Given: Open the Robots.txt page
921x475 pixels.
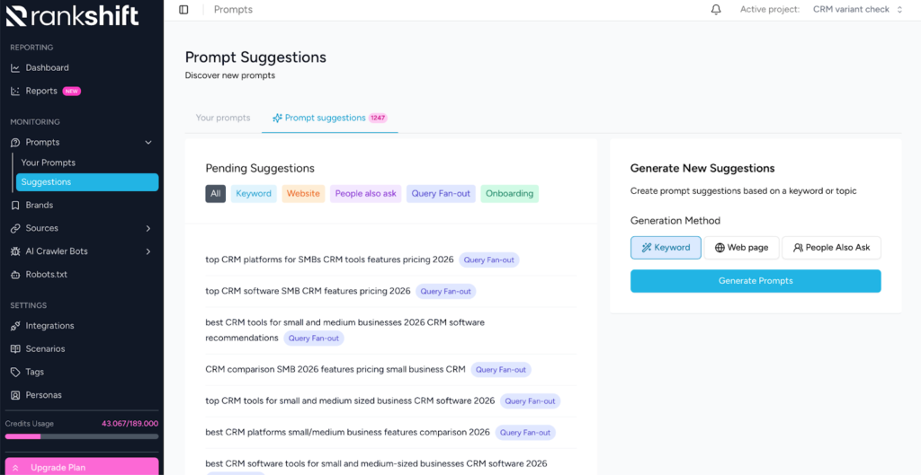Looking at the screenshot, I should [x=45, y=274].
